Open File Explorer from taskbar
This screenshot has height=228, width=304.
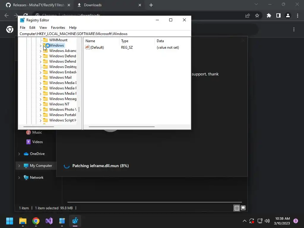[x=23, y=221]
